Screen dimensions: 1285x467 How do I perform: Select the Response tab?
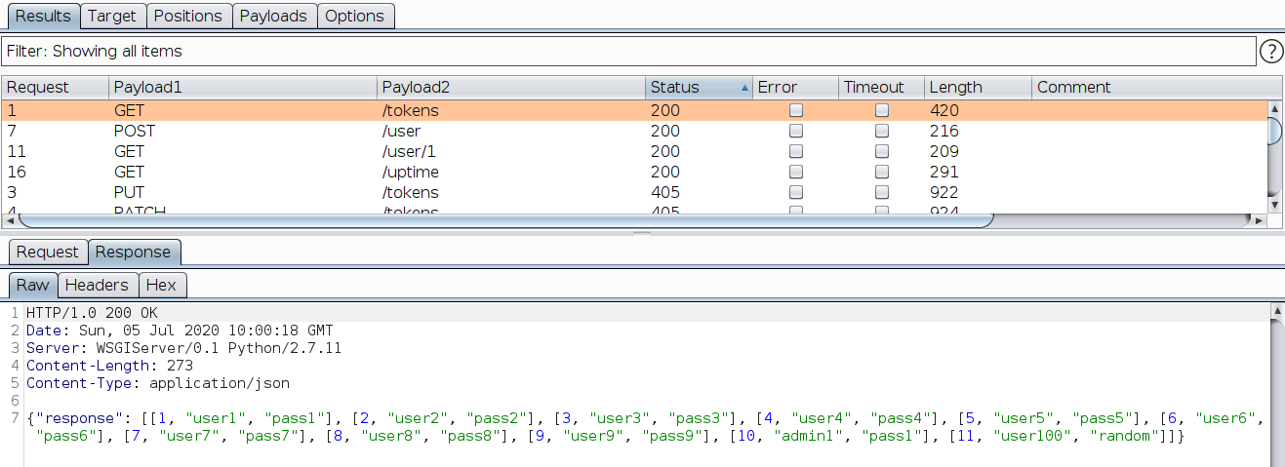[133, 252]
